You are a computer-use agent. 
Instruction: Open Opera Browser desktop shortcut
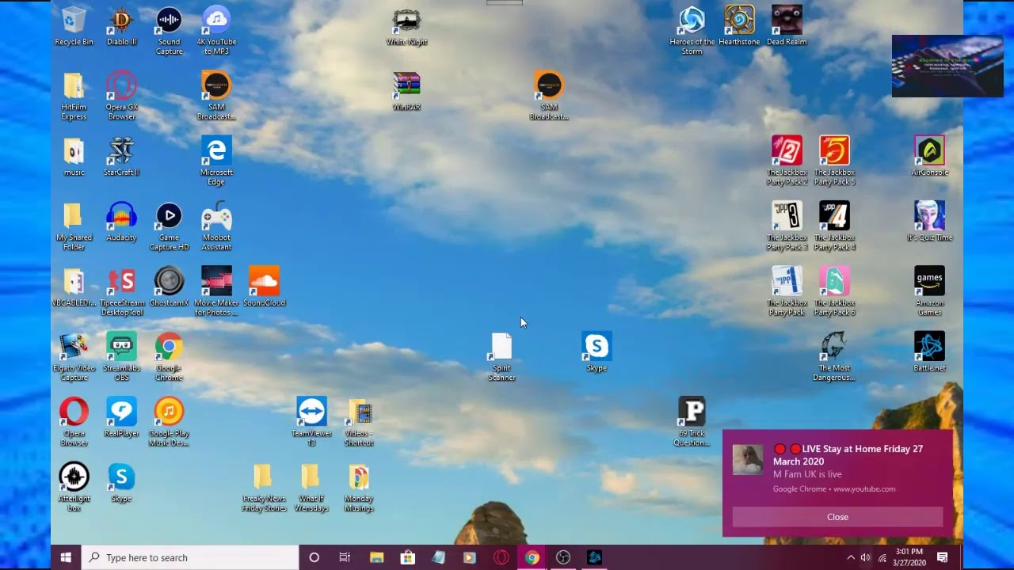74,423
